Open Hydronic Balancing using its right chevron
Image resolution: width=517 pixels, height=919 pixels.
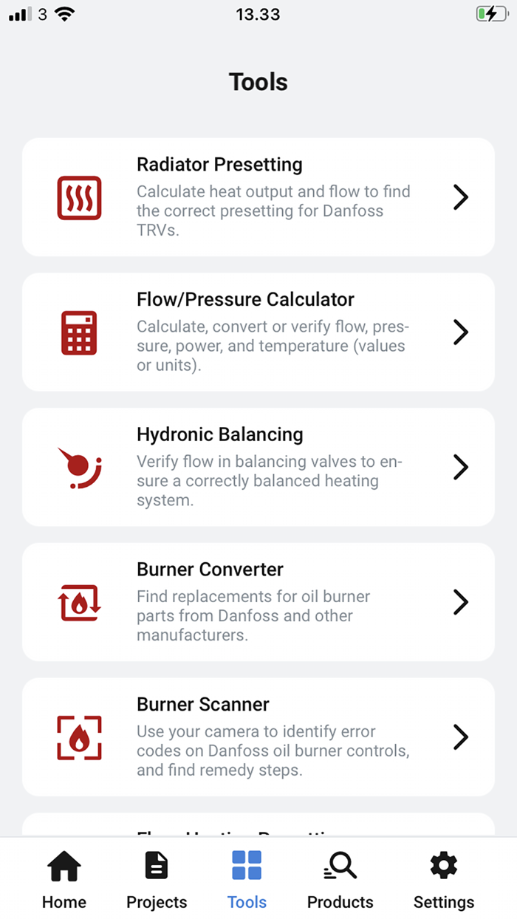(460, 467)
